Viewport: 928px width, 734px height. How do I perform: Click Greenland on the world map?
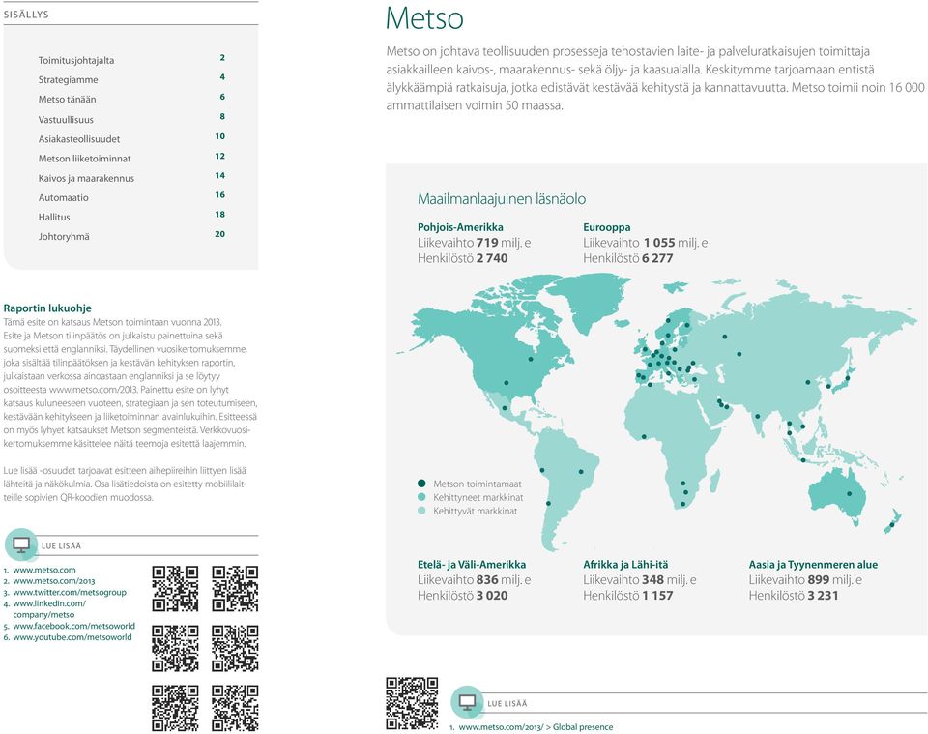(589, 299)
